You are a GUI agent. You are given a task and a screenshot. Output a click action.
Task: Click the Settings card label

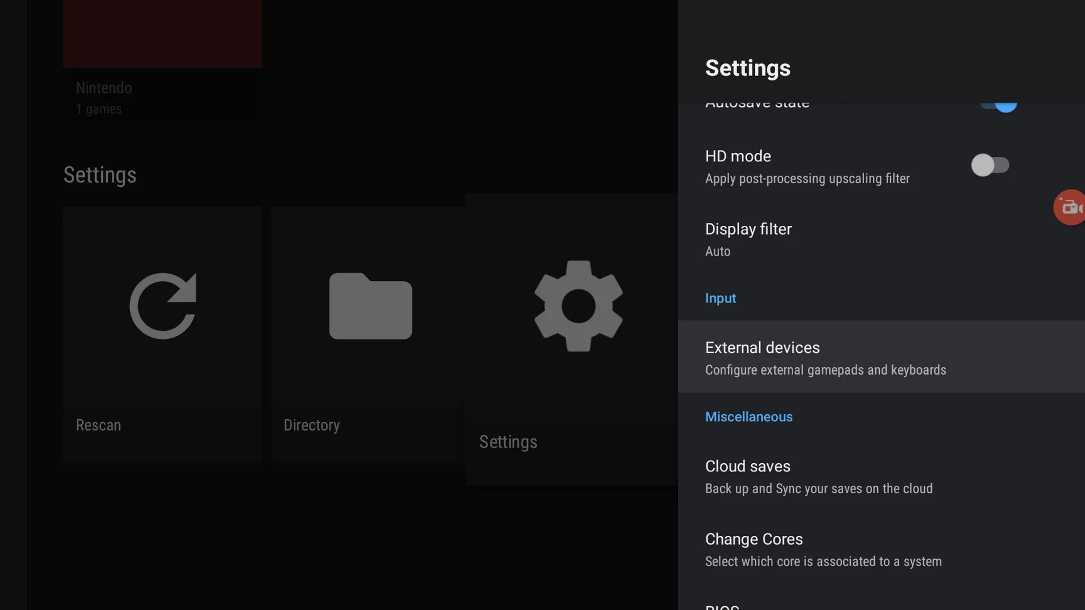point(508,442)
